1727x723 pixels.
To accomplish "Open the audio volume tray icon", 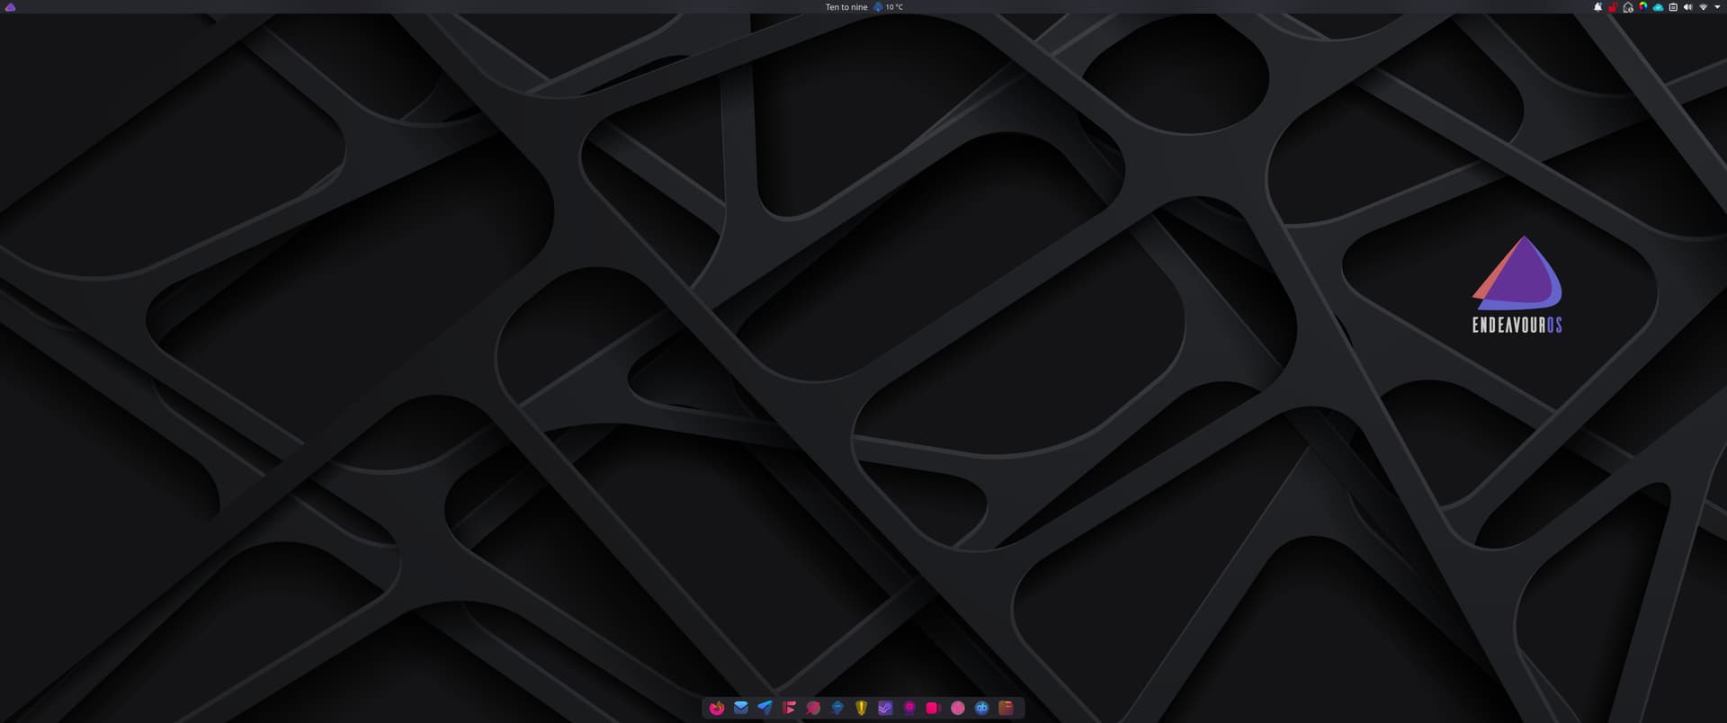I will [1687, 7].
